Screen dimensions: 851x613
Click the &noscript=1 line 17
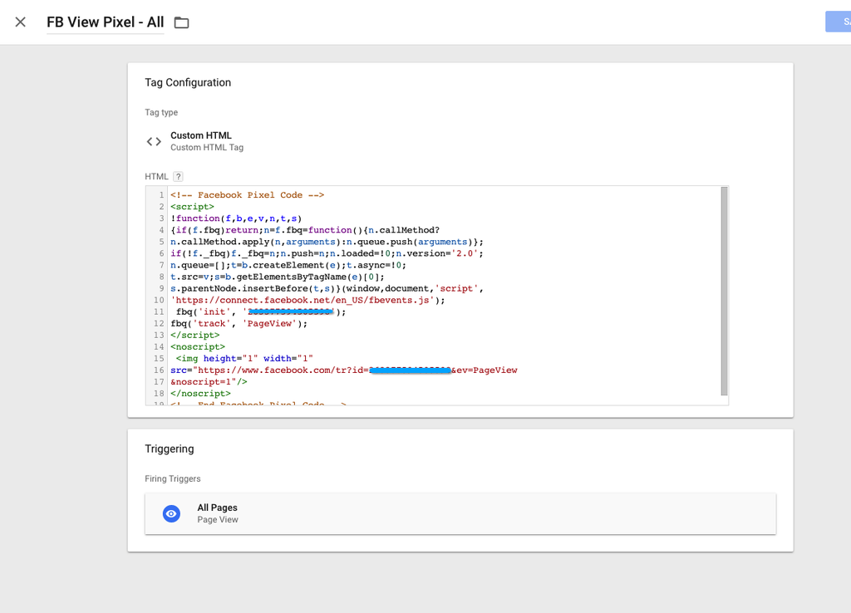[x=209, y=382]
